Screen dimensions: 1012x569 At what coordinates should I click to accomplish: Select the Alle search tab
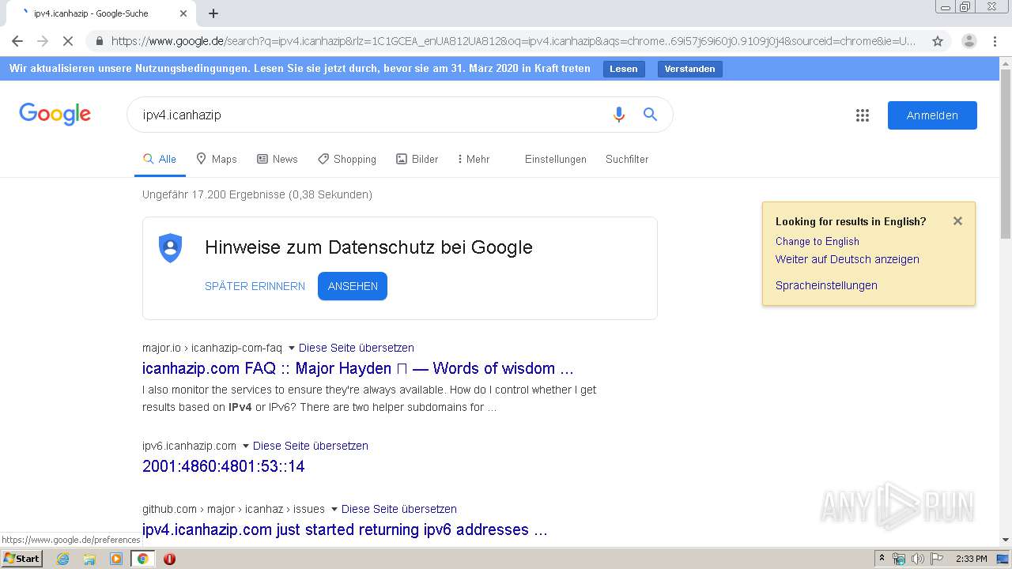click(160, 159)
